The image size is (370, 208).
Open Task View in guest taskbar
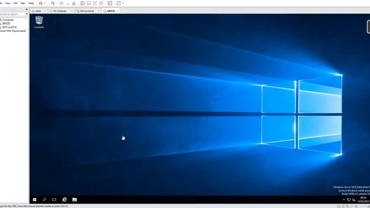(x=54, y=199)
